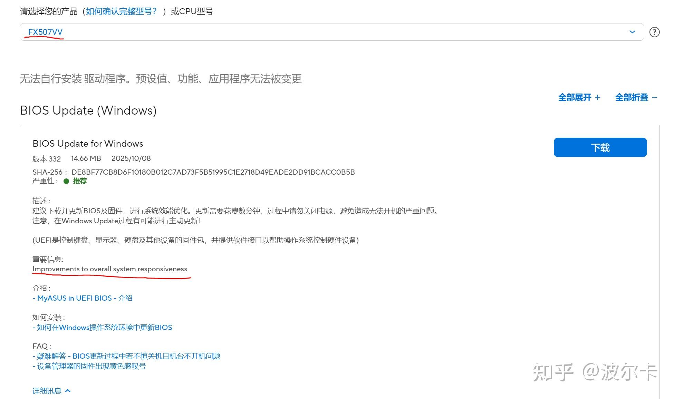Expand all sections with 全部展开
This screenshot has height=399, width=675.
pos(575,97)
